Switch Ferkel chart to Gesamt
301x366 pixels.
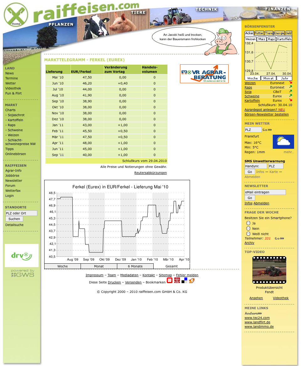pyautogui.click(x=172, y=266)
